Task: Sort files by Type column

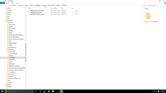Action: coord(62,8)
